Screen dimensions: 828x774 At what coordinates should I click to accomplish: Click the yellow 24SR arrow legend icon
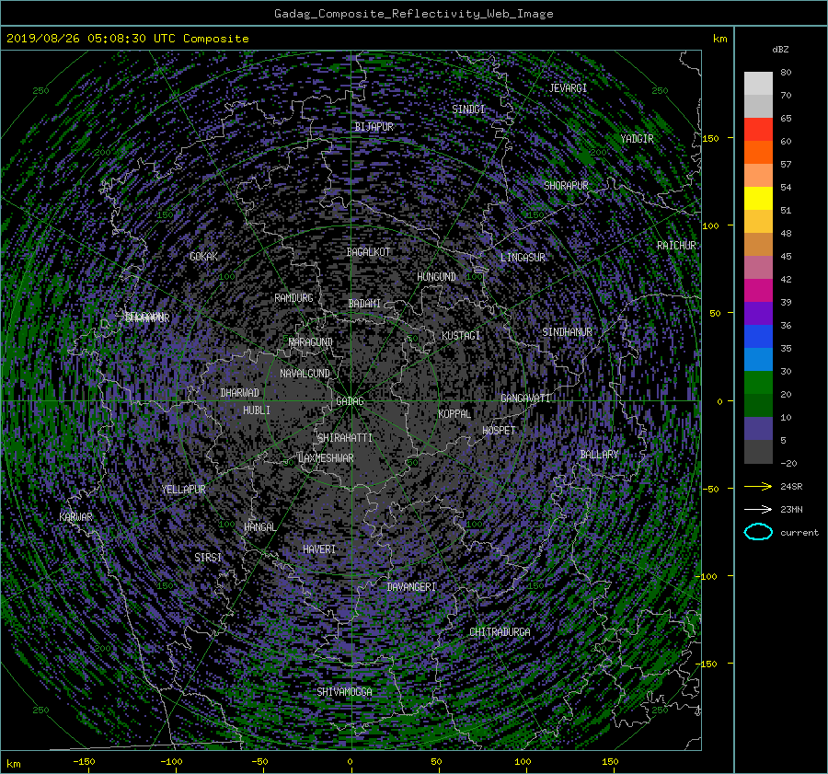pos(758,486)
